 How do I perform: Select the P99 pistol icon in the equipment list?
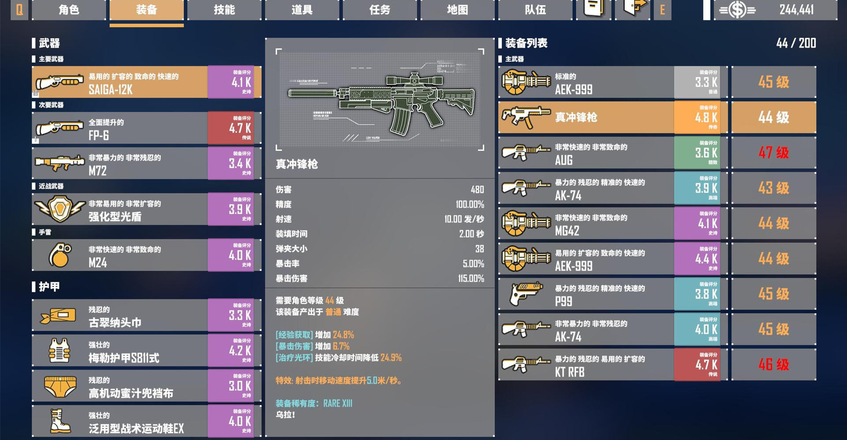[526, 294]
